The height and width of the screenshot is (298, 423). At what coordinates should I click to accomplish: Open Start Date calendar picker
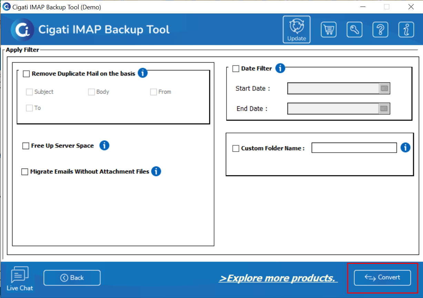point(384,89)
